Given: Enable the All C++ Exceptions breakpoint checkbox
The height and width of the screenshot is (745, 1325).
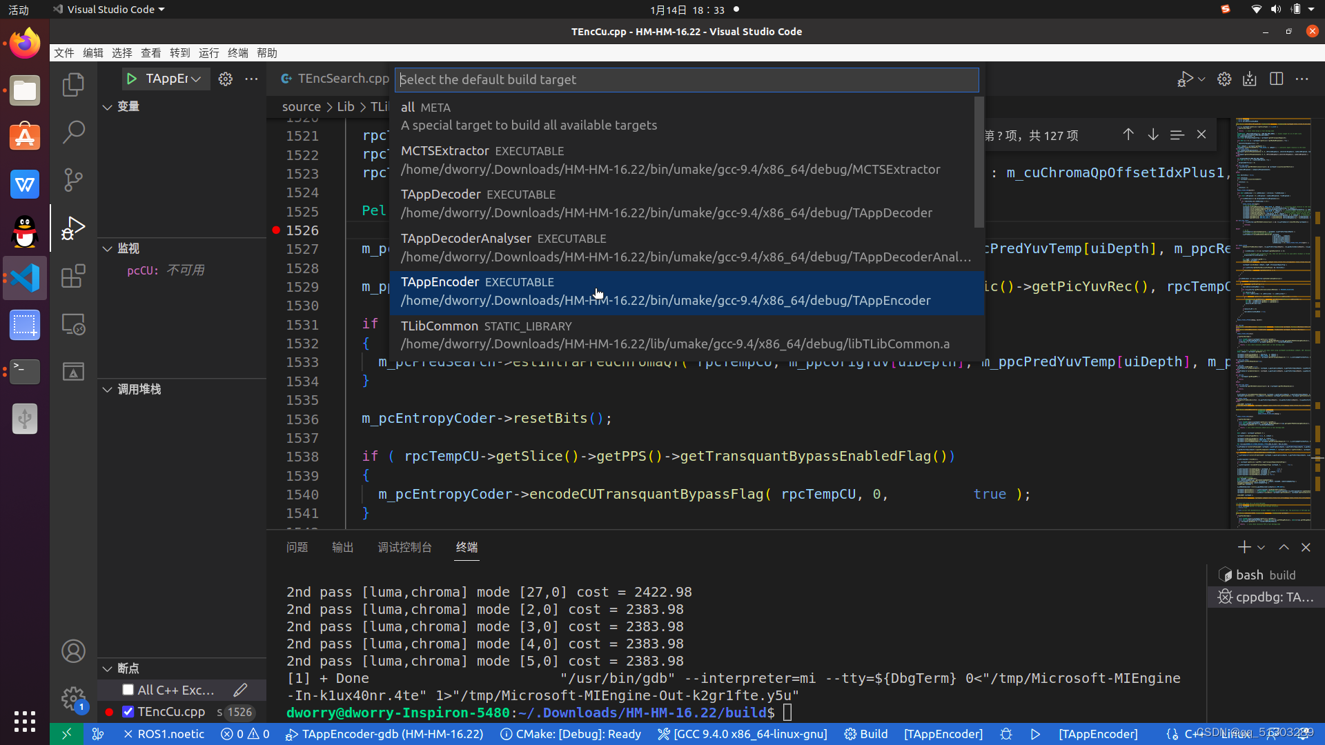Looking at the screenshot, I should click(128, 690).
